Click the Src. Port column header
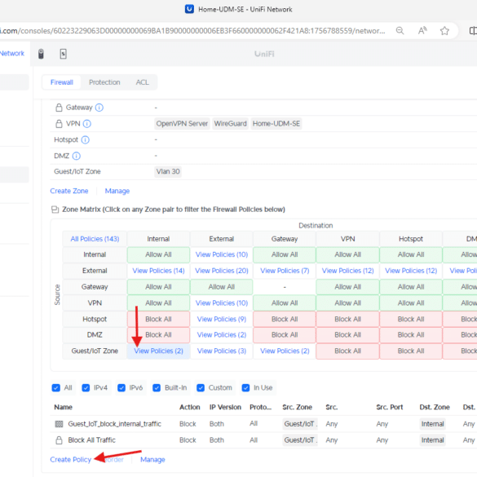 390,408
